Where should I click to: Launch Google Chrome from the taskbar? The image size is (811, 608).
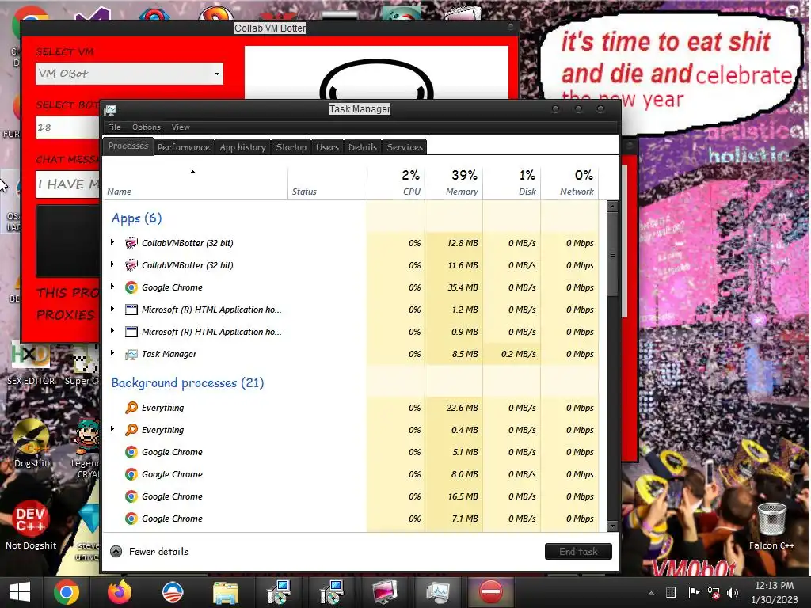click(x=67, y=592)
